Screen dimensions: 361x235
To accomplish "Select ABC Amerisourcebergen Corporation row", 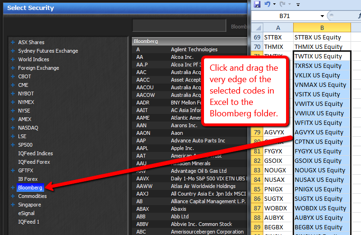I will tap(189, 232).
